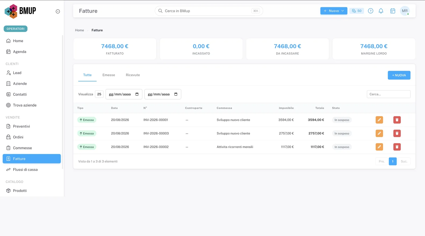Open Agenda in sidebar
The width and height of the screenshot is (425, 236).
click(32, 52)
